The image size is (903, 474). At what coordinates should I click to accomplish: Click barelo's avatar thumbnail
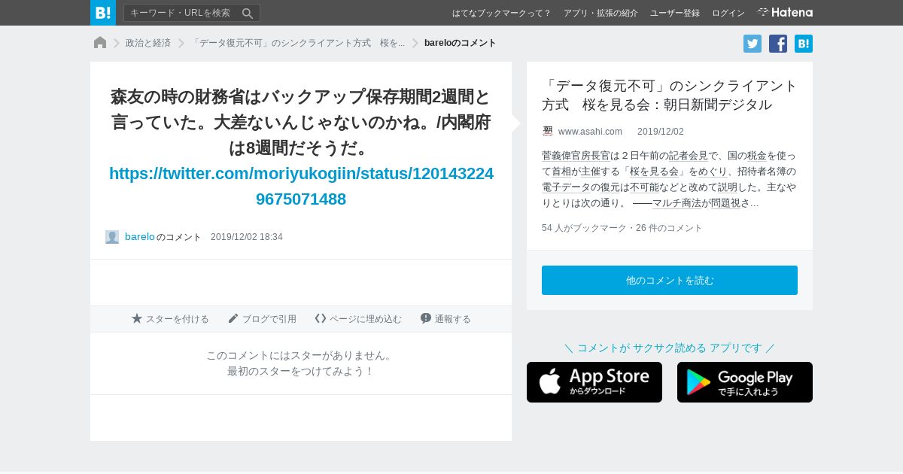(x=112, y=237)
